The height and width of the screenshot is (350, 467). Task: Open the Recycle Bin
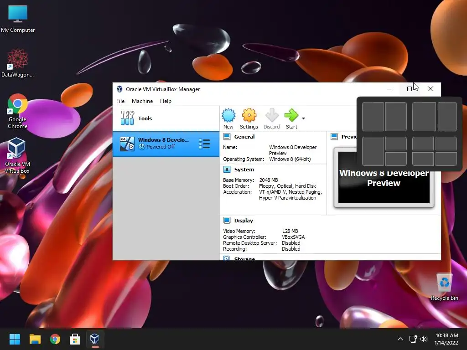[x=444, y=287]
